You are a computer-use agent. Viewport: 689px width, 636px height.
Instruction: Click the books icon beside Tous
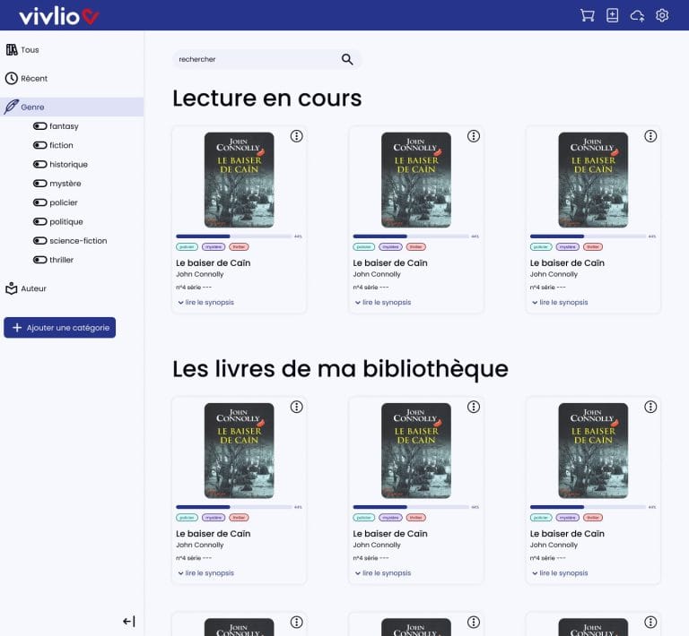[12, 50]
